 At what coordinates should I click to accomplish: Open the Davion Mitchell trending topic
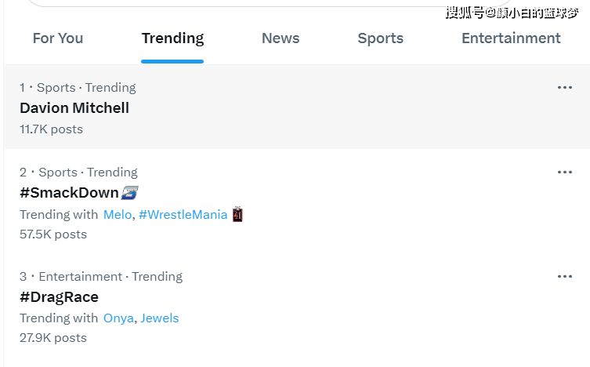coord(74,108)
